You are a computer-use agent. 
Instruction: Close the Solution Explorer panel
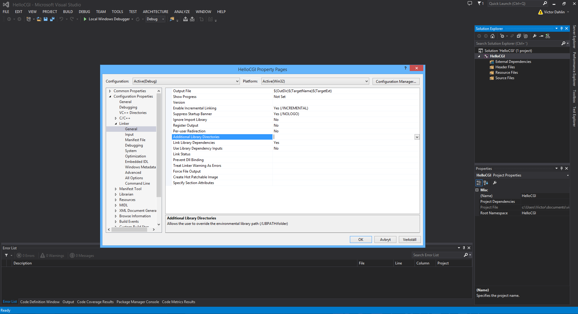tap(567, 28)
